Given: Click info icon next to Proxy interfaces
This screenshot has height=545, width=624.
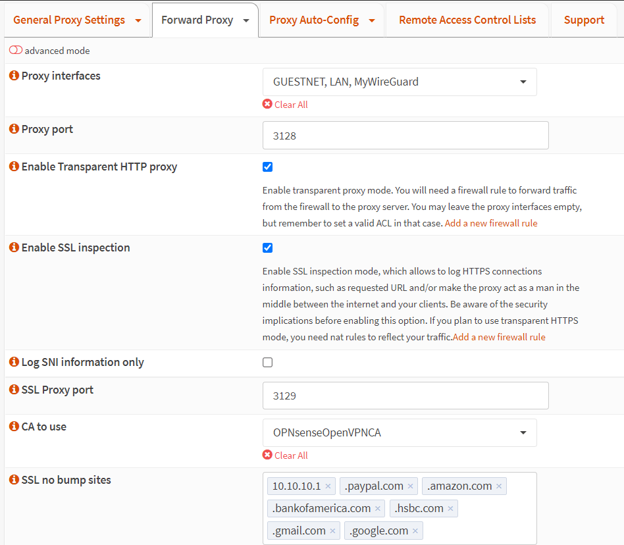Looking at the screenshot, I should point(14,76).
